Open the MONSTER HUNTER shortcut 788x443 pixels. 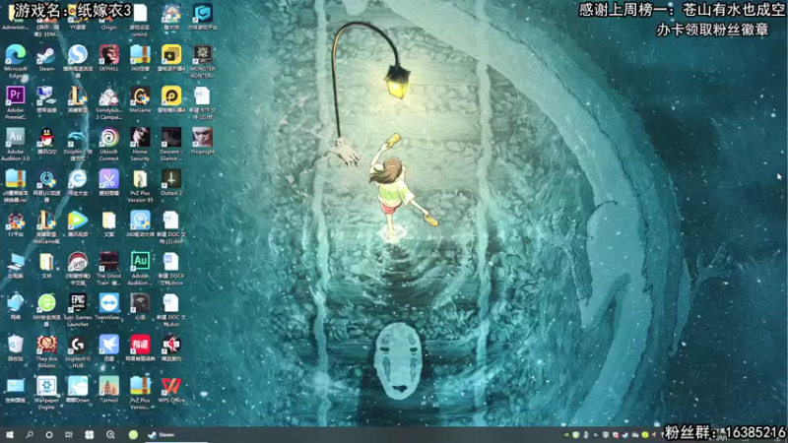(x=203, y=60)
